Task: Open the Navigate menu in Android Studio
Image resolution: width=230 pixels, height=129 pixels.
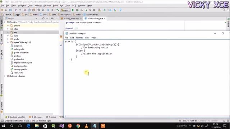Action: click(x=22, y=6)
